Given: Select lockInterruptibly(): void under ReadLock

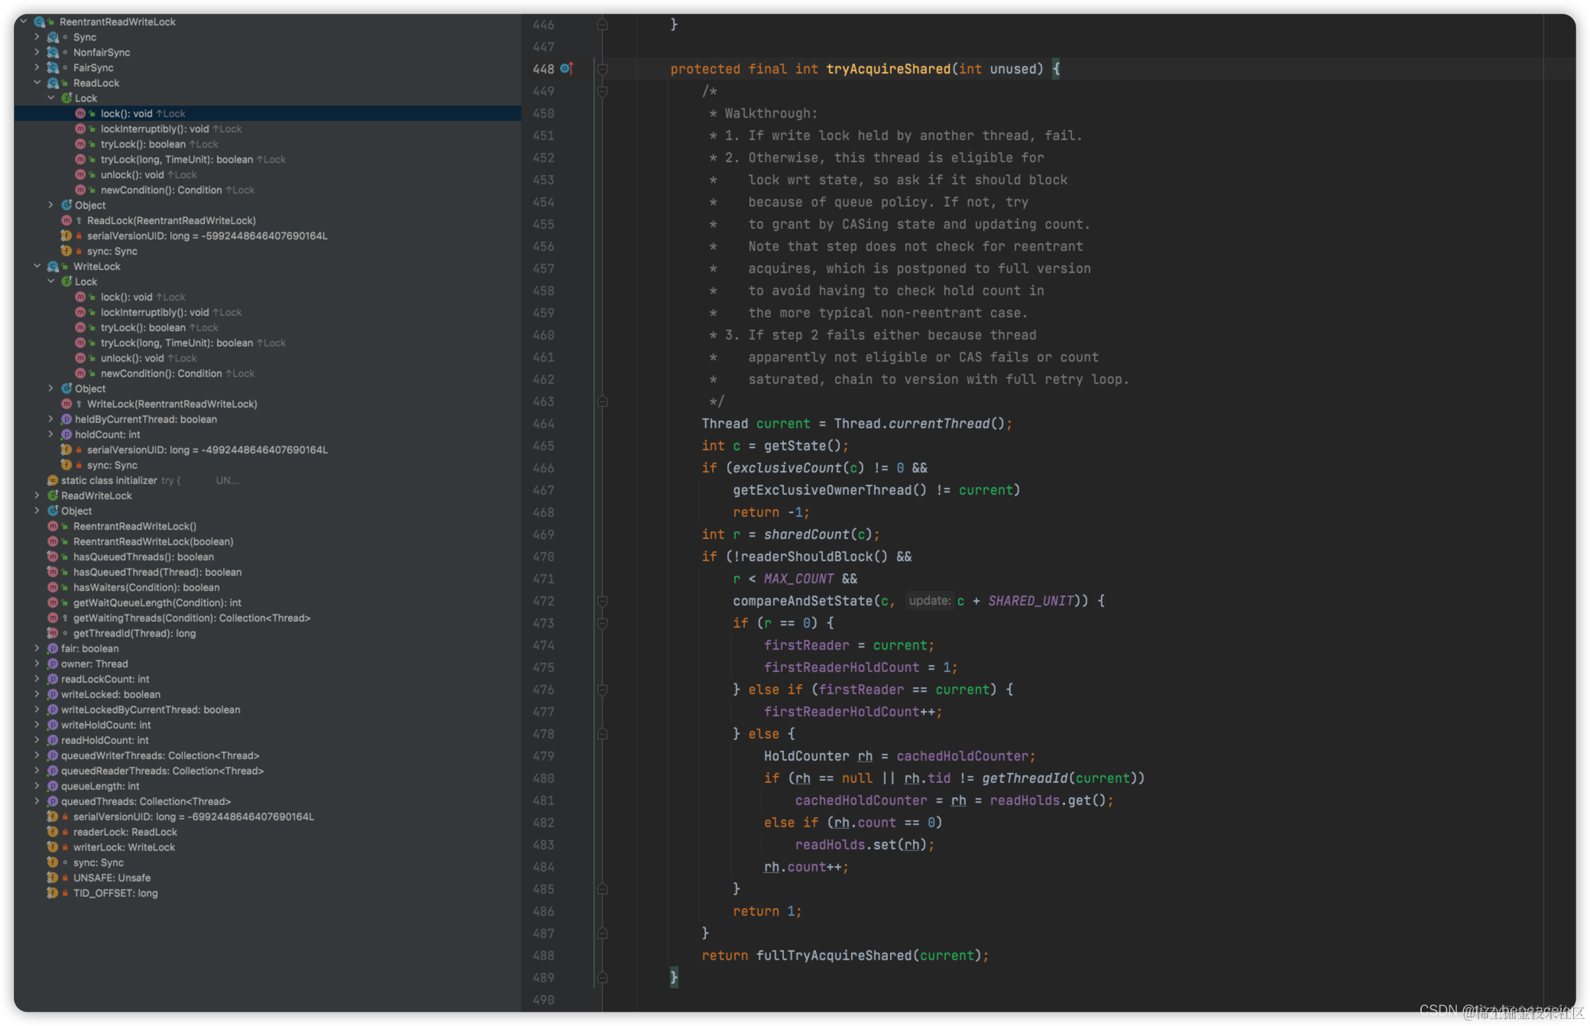Looking at the screenshot, I should tap(154, 129).
